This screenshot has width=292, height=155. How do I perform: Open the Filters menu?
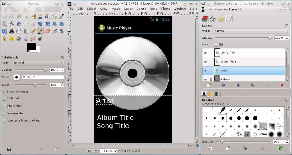point(165,9)
